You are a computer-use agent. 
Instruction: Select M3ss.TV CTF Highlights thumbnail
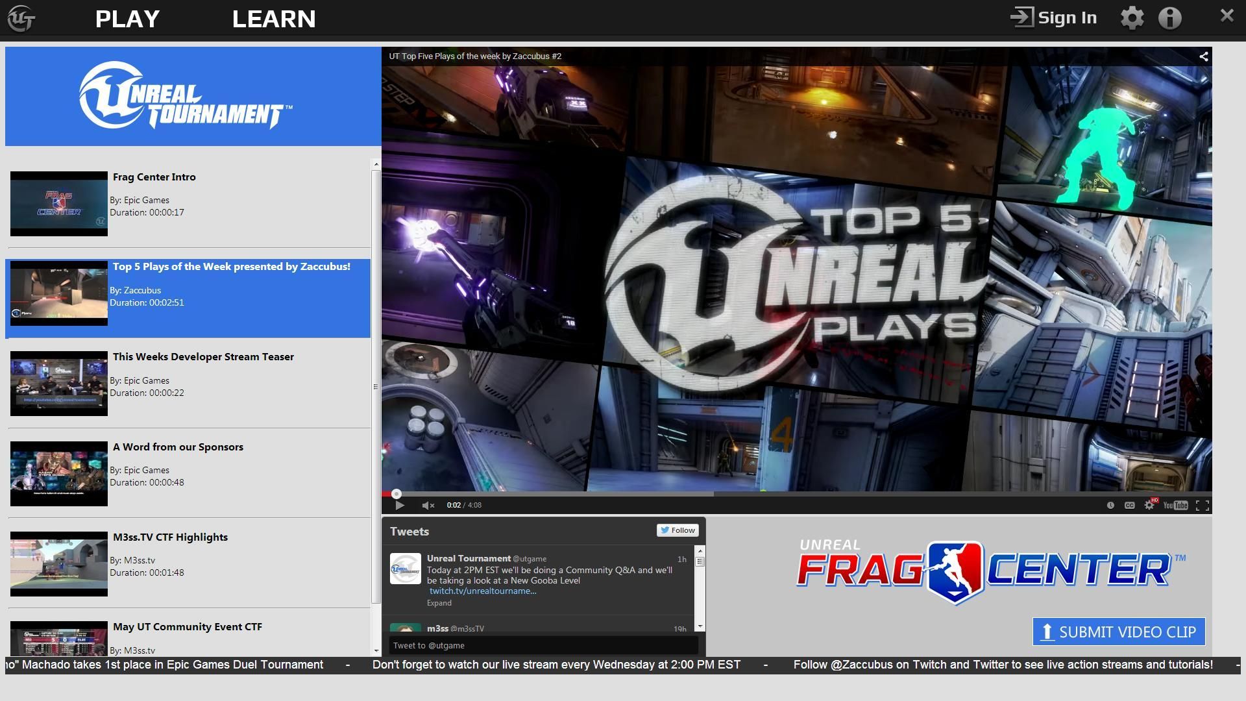click(x=59, y=564)
